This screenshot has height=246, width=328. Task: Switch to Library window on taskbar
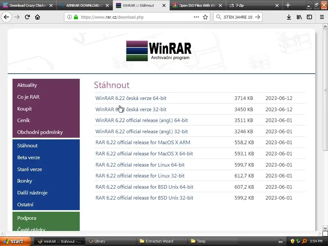pyautogui.click(x=111, y=241)
